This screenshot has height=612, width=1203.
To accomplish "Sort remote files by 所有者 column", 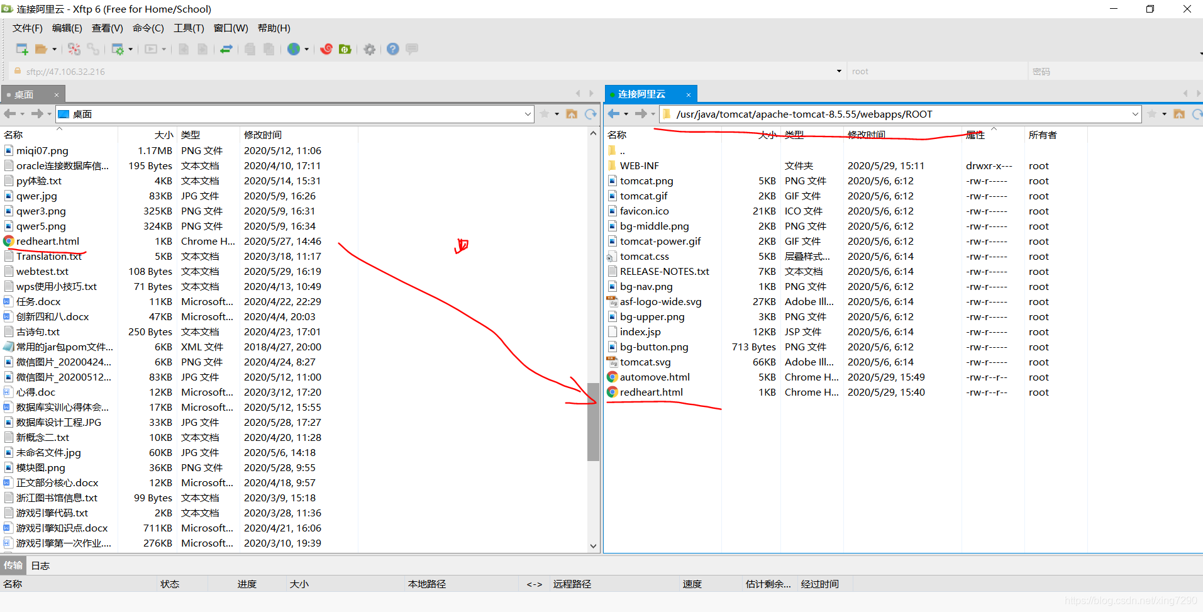I will click(x=1043, y=135).
